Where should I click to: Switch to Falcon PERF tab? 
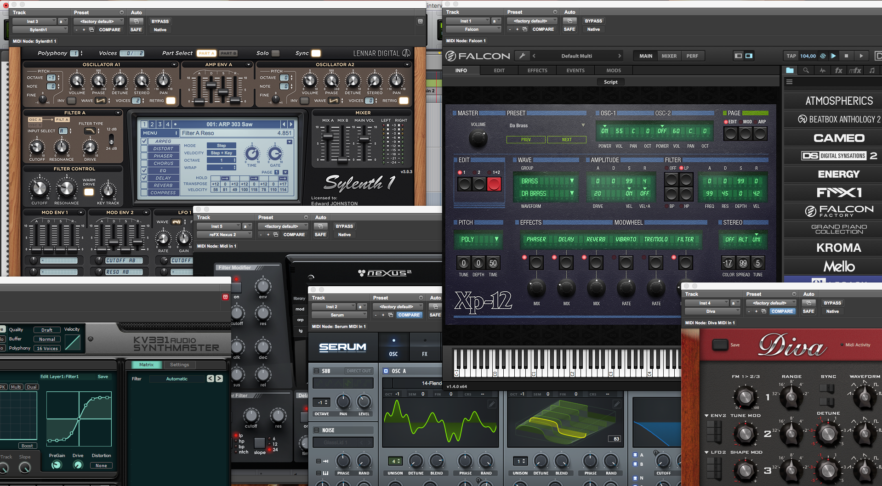tap(692, 56)
